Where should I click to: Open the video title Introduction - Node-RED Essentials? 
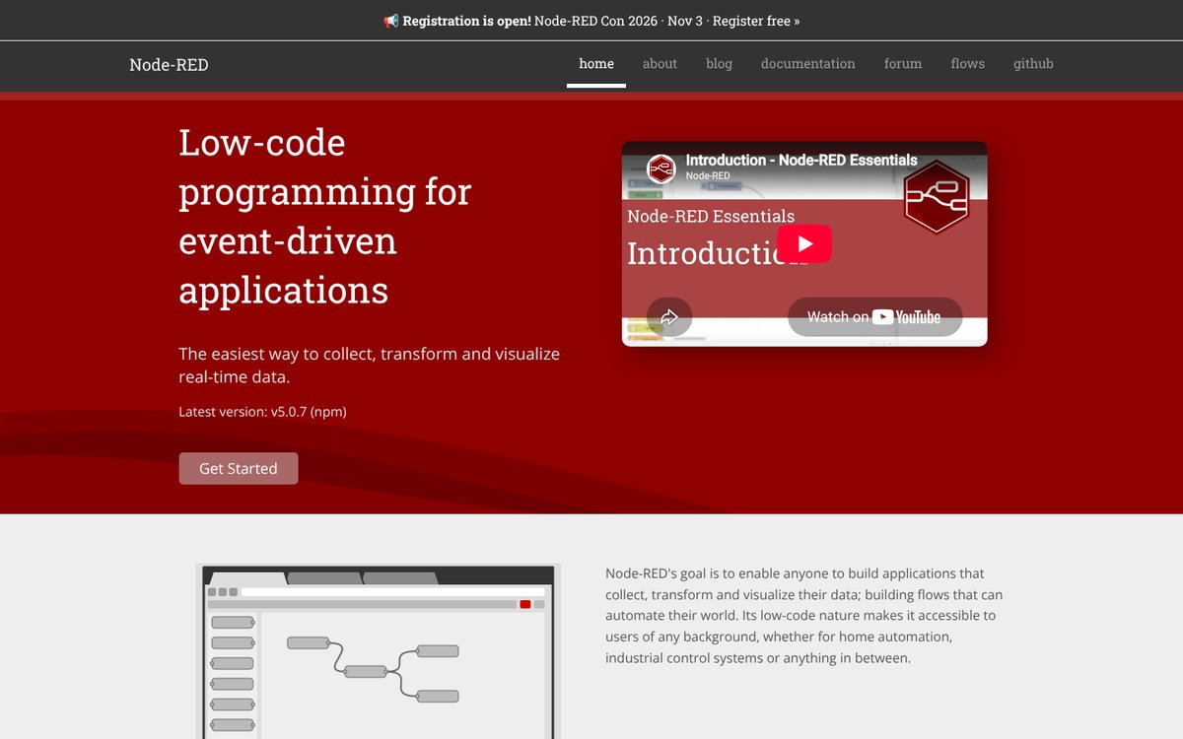coord(801,160)
